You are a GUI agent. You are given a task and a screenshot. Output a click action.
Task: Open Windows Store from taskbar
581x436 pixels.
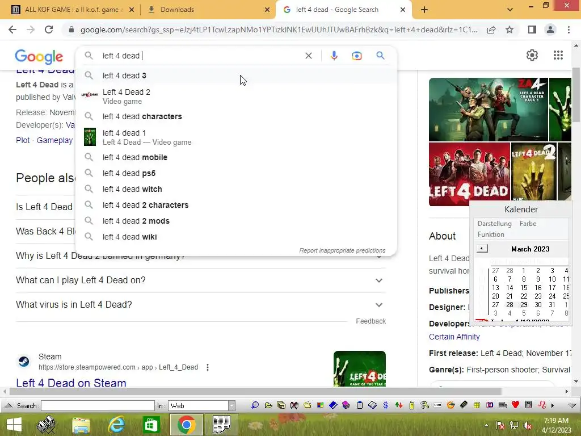pyautogui.click(x=151, y=425)
